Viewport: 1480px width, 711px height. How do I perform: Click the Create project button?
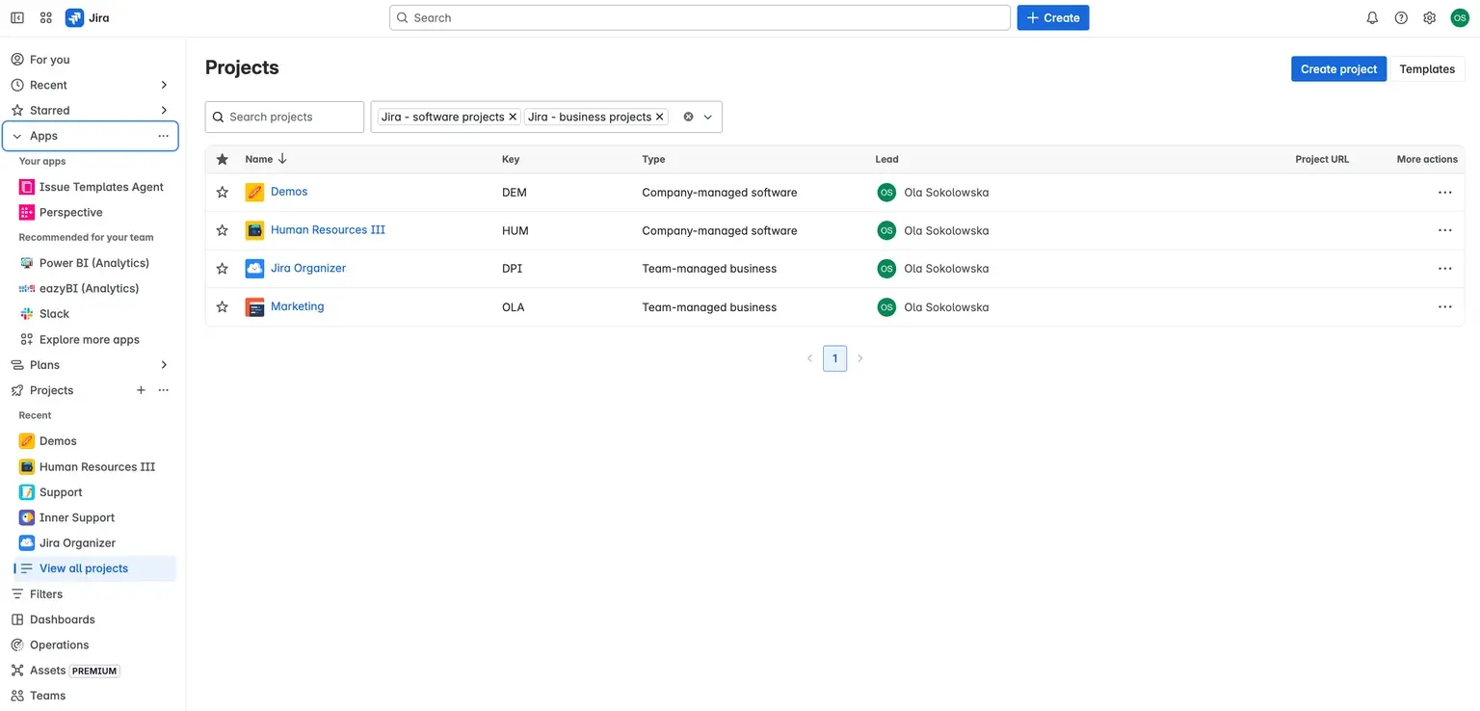1338,68
